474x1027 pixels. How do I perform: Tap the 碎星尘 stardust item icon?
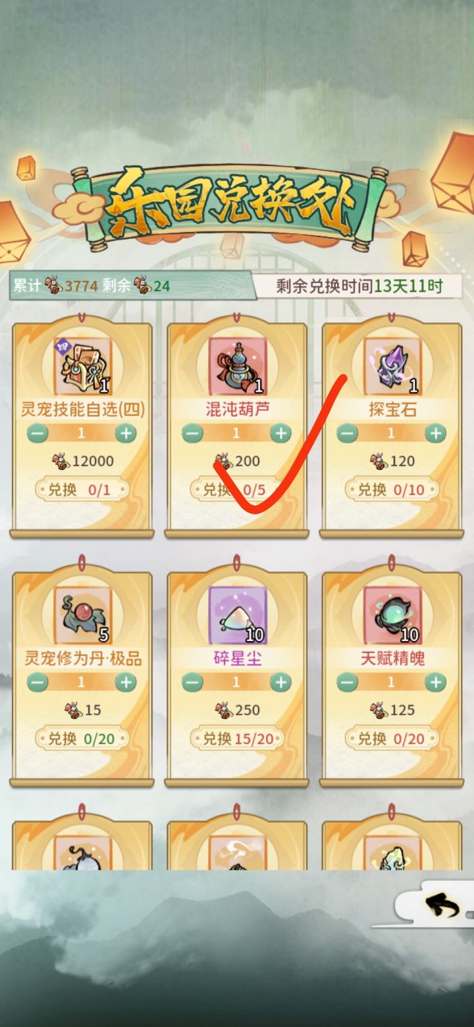(237, 614)
